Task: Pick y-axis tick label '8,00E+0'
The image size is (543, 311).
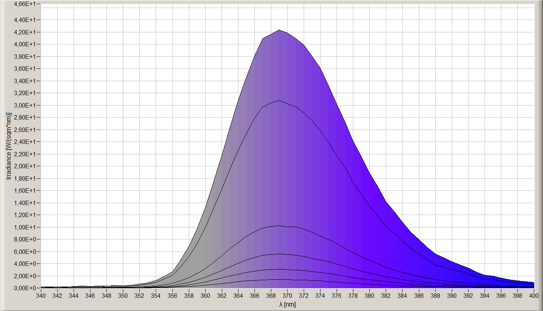Action: [x=25, y=239]
